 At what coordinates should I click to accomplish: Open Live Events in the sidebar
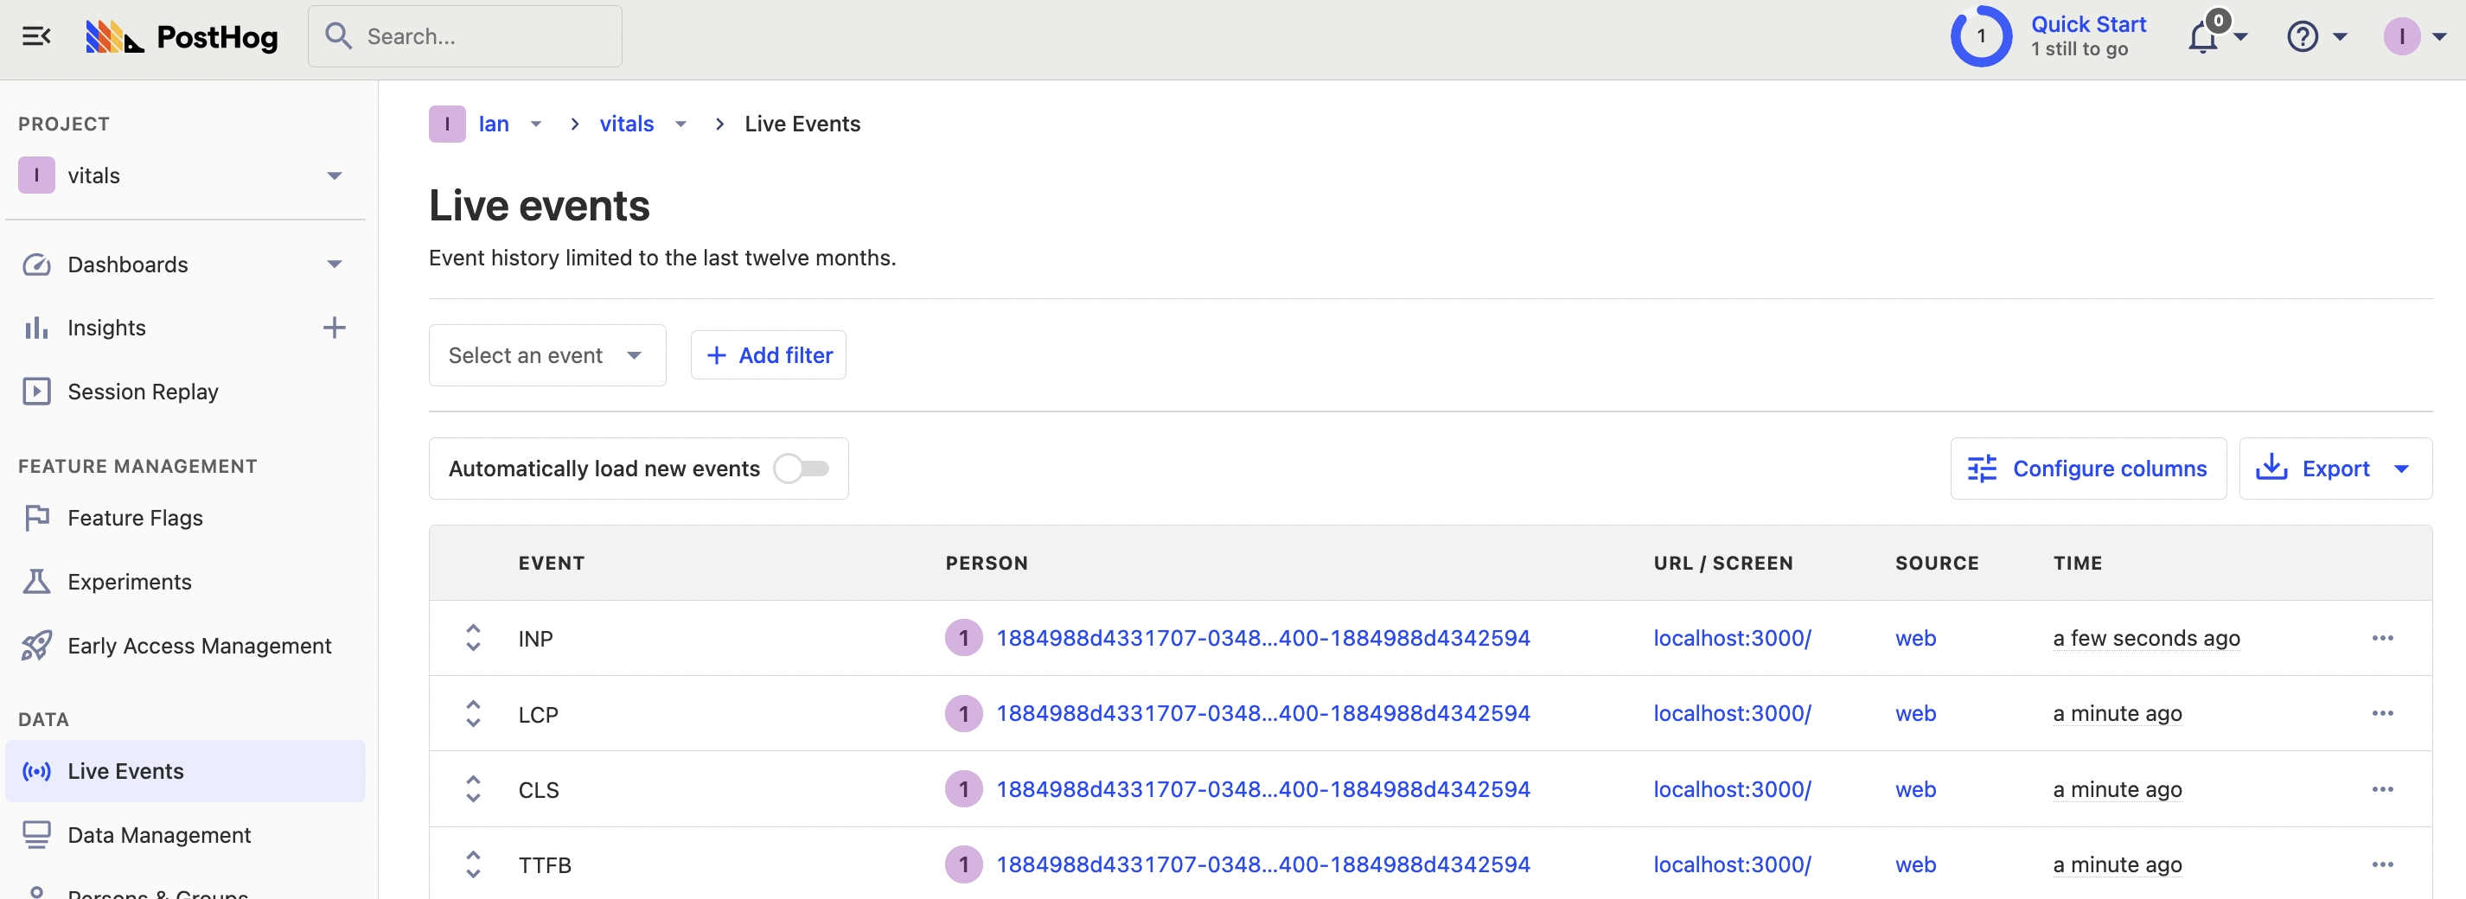tap(126, 771)
